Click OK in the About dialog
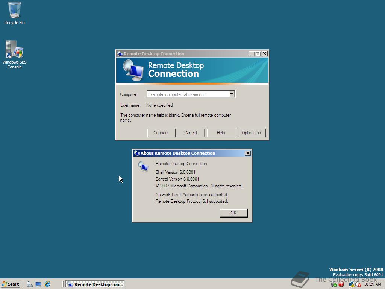385x289 pixels. [233, 213]
